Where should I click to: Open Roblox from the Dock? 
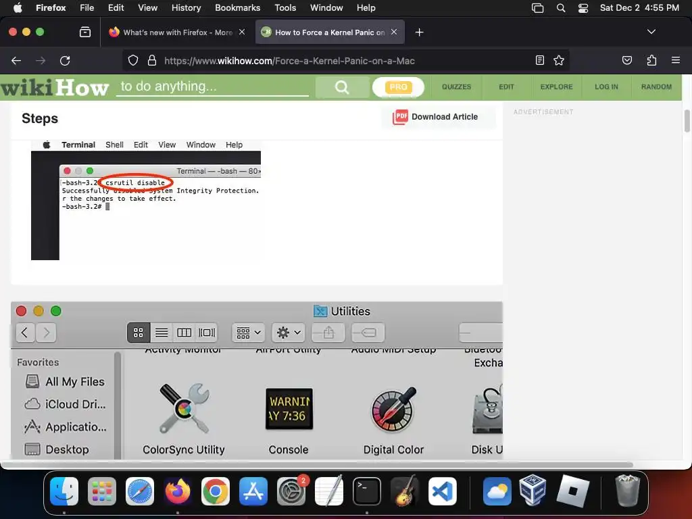click(x=572, y=491)
